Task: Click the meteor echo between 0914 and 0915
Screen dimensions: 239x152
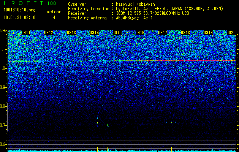Action: coord(108,126)
